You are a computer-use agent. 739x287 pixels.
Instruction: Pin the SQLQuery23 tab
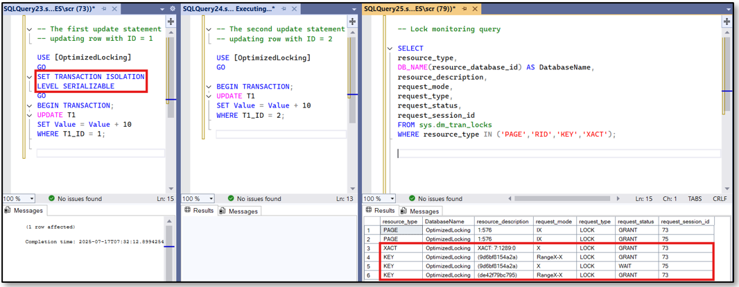(104, 9)
